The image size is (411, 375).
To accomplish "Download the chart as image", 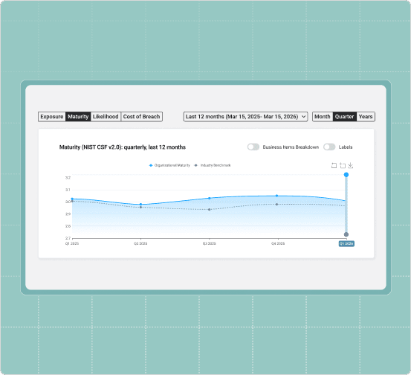I will click(x=351, y=166).
